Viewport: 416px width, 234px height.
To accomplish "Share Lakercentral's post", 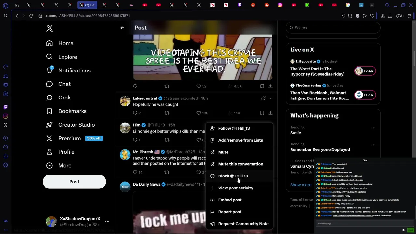I will point(270,113).
